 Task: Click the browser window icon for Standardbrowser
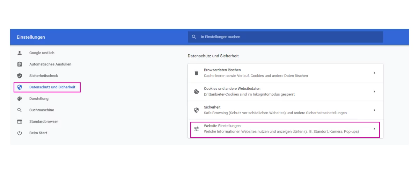click(x=20, y=122)
